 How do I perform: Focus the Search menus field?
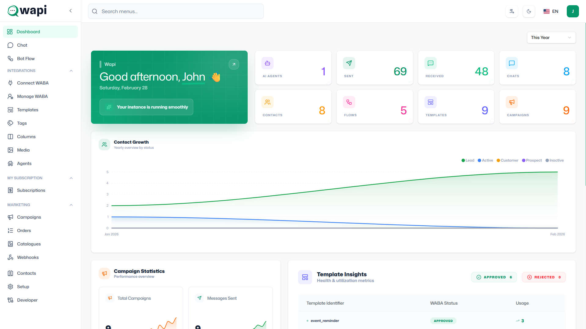176,11
